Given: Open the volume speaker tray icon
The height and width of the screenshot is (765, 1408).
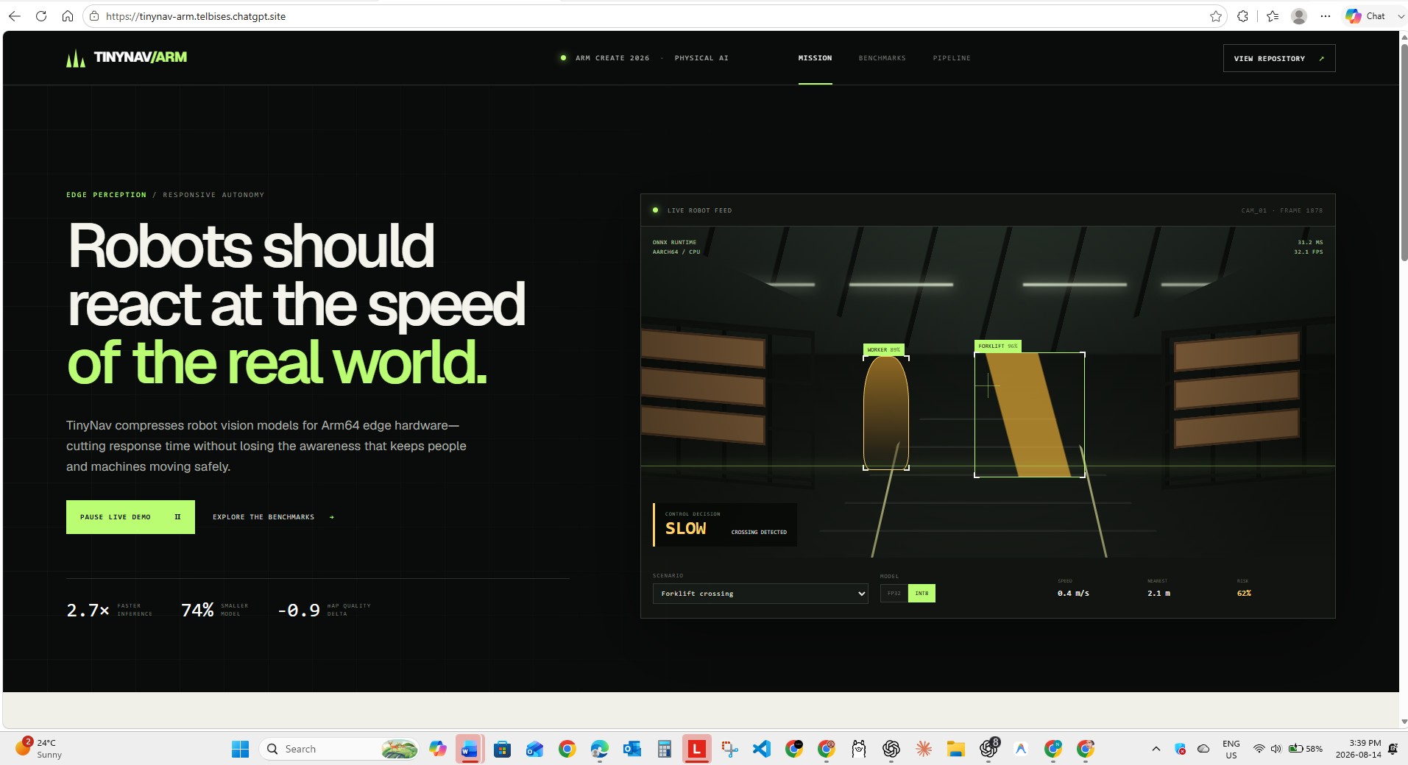Looking at the screenshot, I should pyautogui.click(x=1276, y=749).
